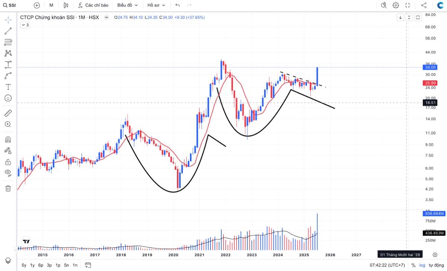Viewport: 447px width, 271px height.
Task: Set the date range to 3p
Action: pos(49,265)
